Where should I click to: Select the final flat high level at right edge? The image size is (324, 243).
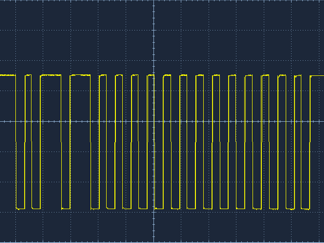pyautogui.click(x=317, y=76)
